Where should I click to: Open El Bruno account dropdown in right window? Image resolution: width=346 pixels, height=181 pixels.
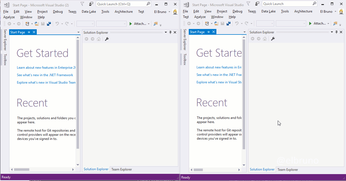point(335,12)
